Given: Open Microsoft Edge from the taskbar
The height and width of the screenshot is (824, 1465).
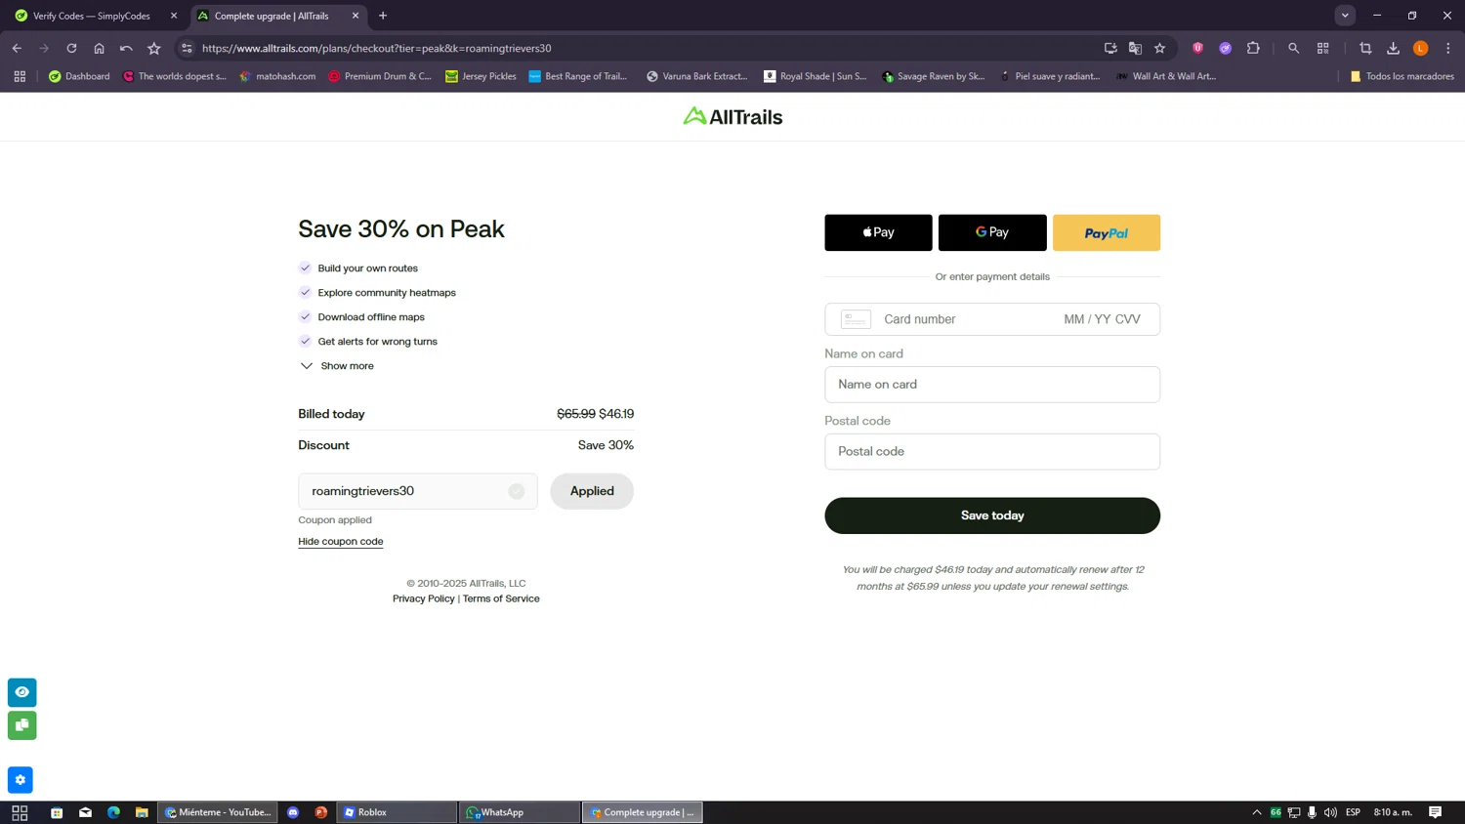Looking at the screenshot, I should (x=113, y=812).
